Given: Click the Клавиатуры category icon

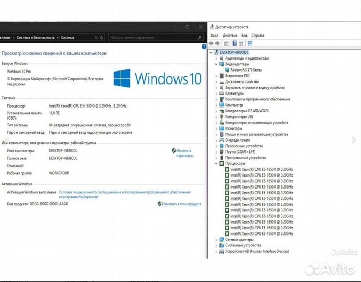Looking at the screenshot, I should [222, 93].
